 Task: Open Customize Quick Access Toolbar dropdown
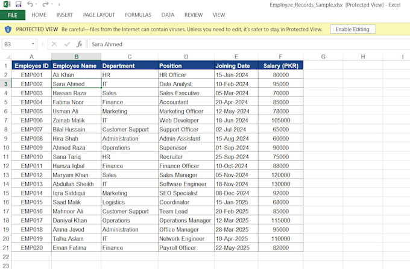tap(59, 4)
